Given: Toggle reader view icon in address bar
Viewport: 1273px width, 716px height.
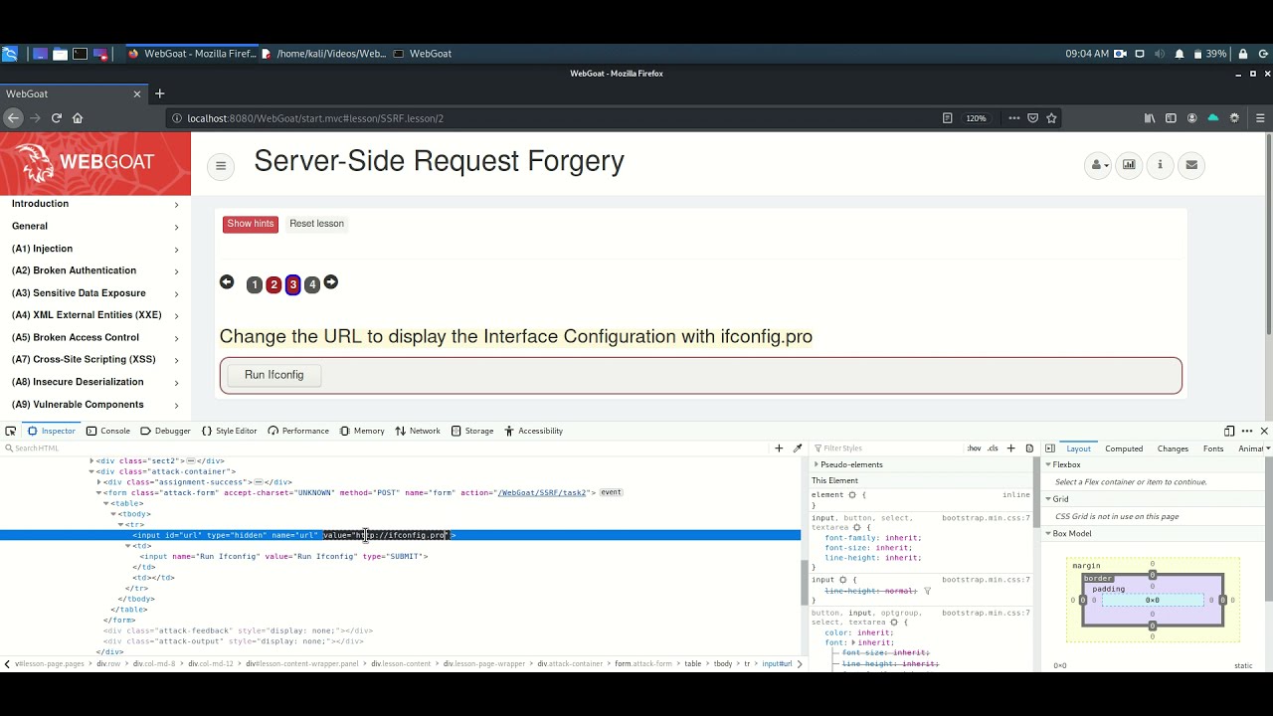Looking at the screenshot, I should pos(948,117).
